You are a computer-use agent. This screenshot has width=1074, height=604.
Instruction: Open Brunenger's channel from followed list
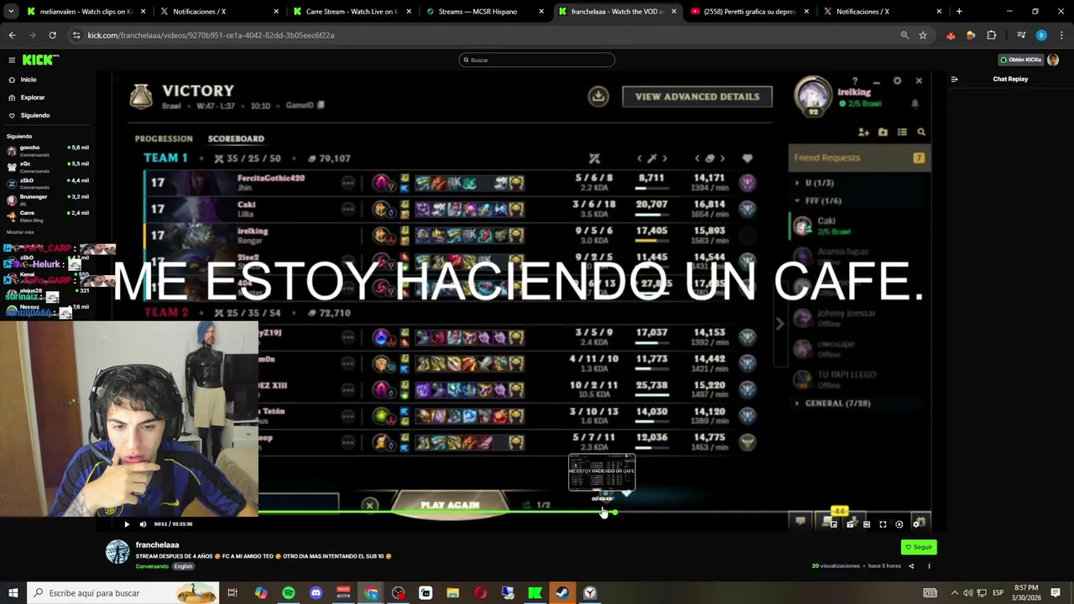pos(48,200)
